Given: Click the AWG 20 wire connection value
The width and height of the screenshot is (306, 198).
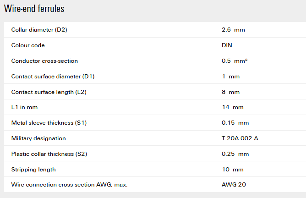Looking at the screenshot, I should click(x=234, y=185).
